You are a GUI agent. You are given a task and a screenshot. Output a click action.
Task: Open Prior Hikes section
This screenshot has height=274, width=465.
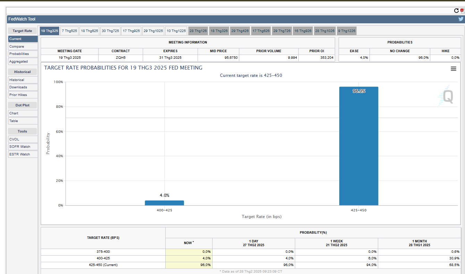tap(23, 95)
